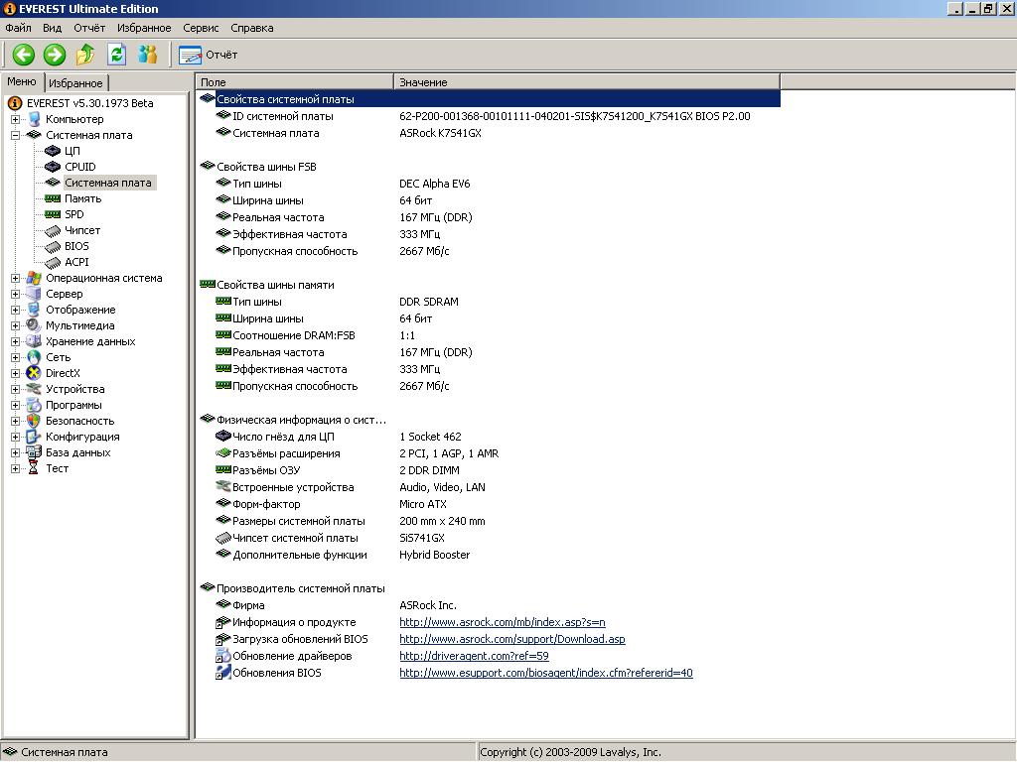The width and height of the screenshot is (1017, 762).
Task: Click the green Back arrow toolbar icon
Action: pos(23,55)
